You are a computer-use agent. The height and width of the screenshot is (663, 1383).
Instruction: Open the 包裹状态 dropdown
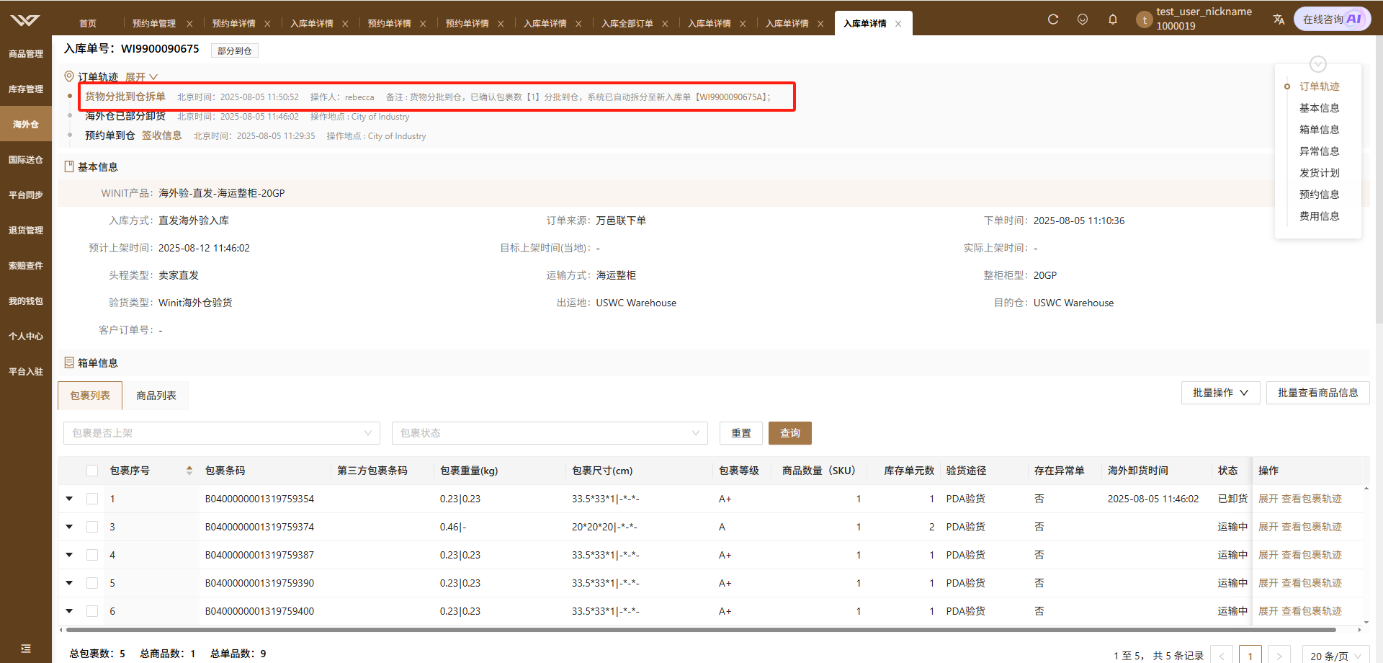tap(550, 433)
